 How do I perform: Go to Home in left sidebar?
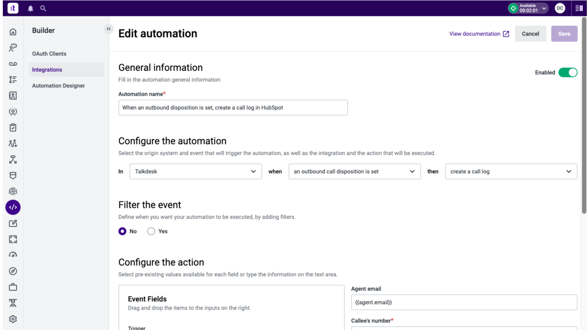point(13,32)
